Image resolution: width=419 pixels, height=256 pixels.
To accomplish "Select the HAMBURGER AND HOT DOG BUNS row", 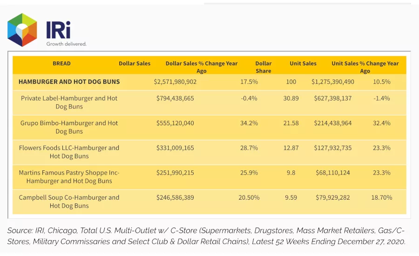I will (x=209, y=82).
